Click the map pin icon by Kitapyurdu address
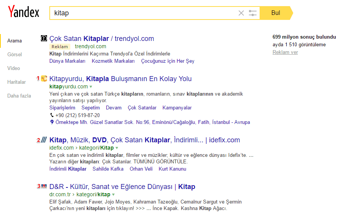The height and width of the screenshot is (215, 346). [x=52, y=122]
